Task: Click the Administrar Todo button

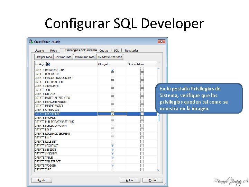Action: coord(84,57)
